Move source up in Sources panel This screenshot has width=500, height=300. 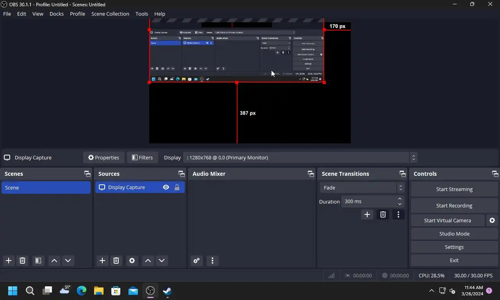click(x=148, y=261)
